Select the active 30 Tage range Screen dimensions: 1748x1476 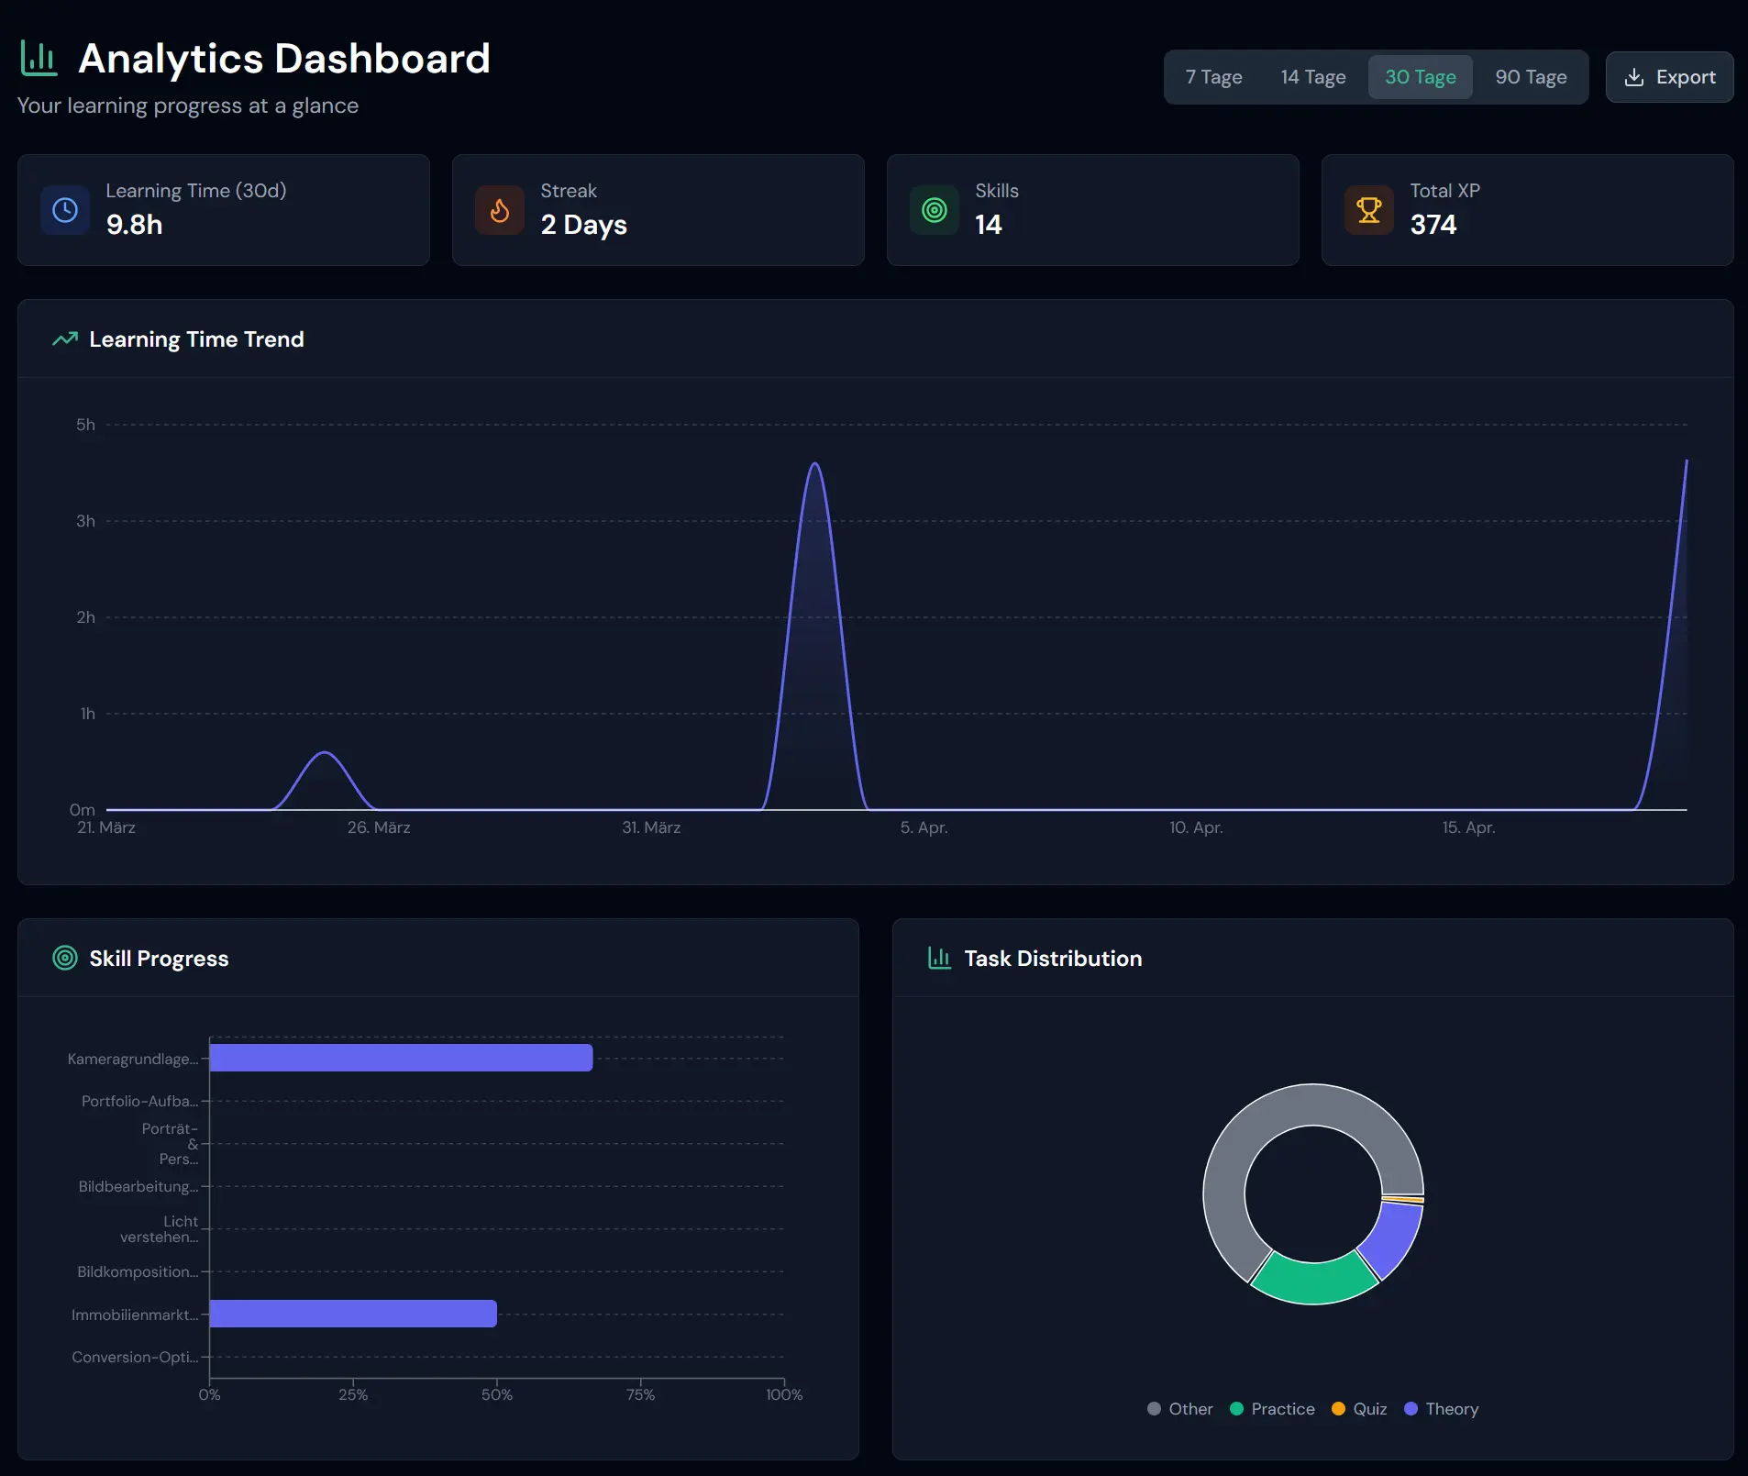tap(1421, 77)
